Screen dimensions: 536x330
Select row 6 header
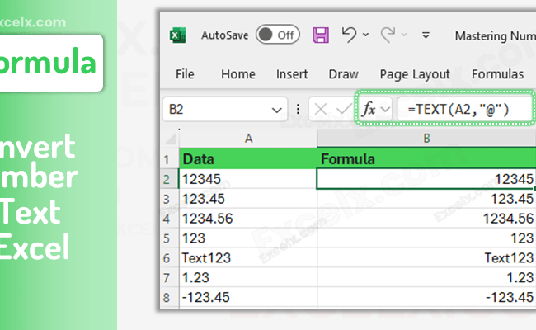(x=170, y=258)
